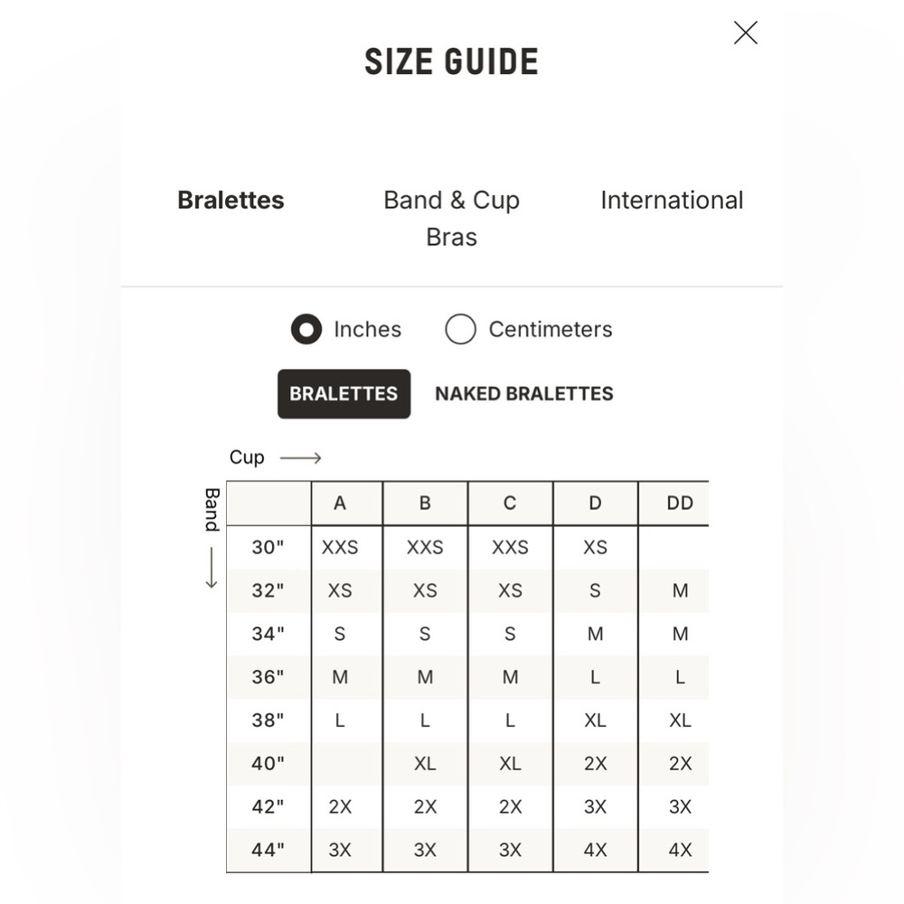Viewport: 904px width, 904px height.
Task: Select the Centimeters radio button
Action: pos(460,329)
